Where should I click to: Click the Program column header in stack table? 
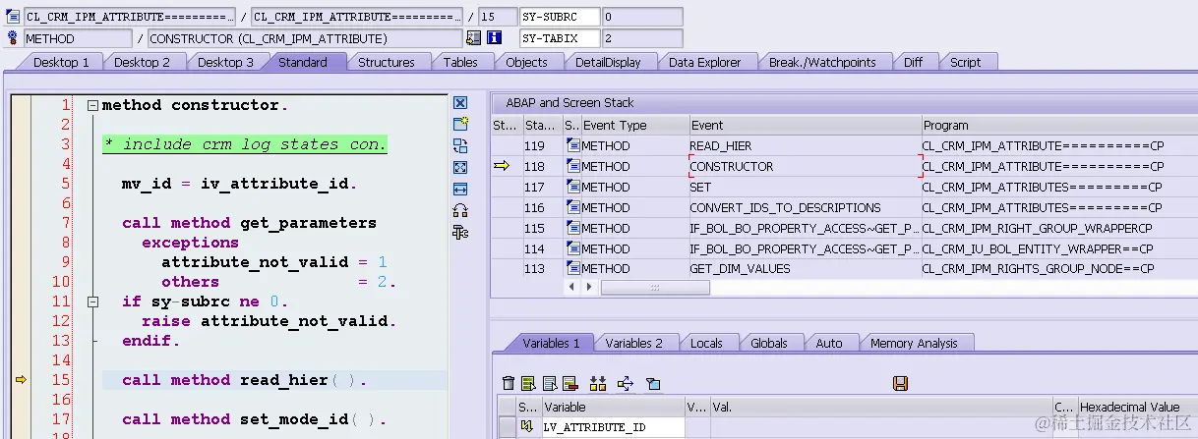click(x=1059, y=125)
